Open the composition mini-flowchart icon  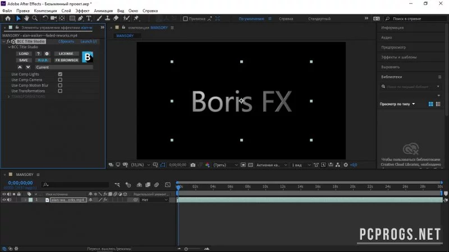coord(117,185)
